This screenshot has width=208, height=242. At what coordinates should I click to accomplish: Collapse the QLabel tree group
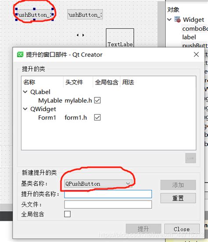tap(25, 92)
